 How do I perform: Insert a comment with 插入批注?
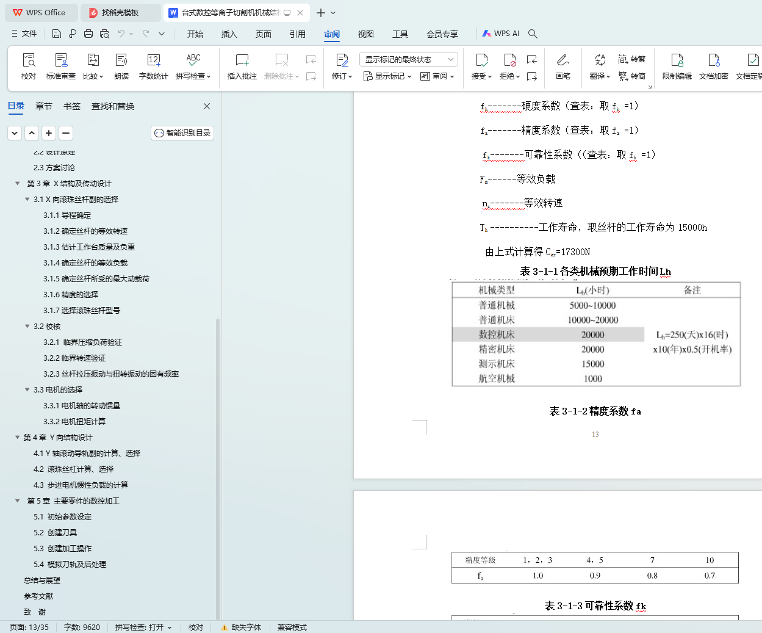[x=242, y=66]
